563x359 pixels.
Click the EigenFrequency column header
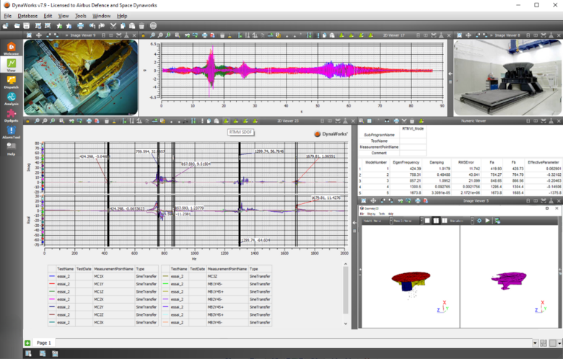[x=406, y=162]
